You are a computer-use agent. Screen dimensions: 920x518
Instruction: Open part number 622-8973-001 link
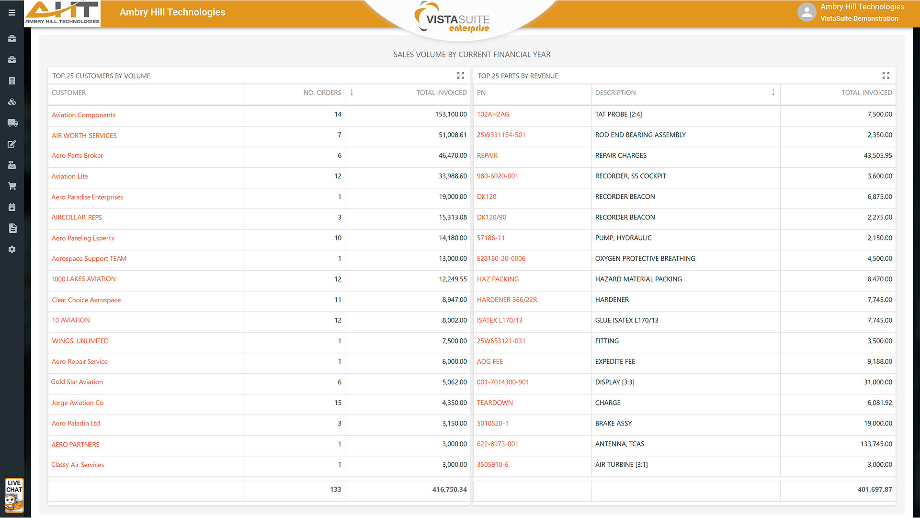[497, 444]
